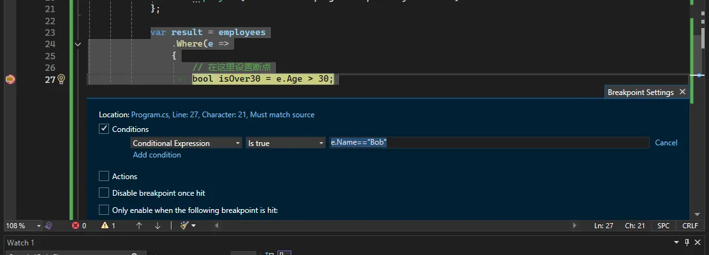
Task: Open the code health indicator icon
Action: click(x=49, y=225)
